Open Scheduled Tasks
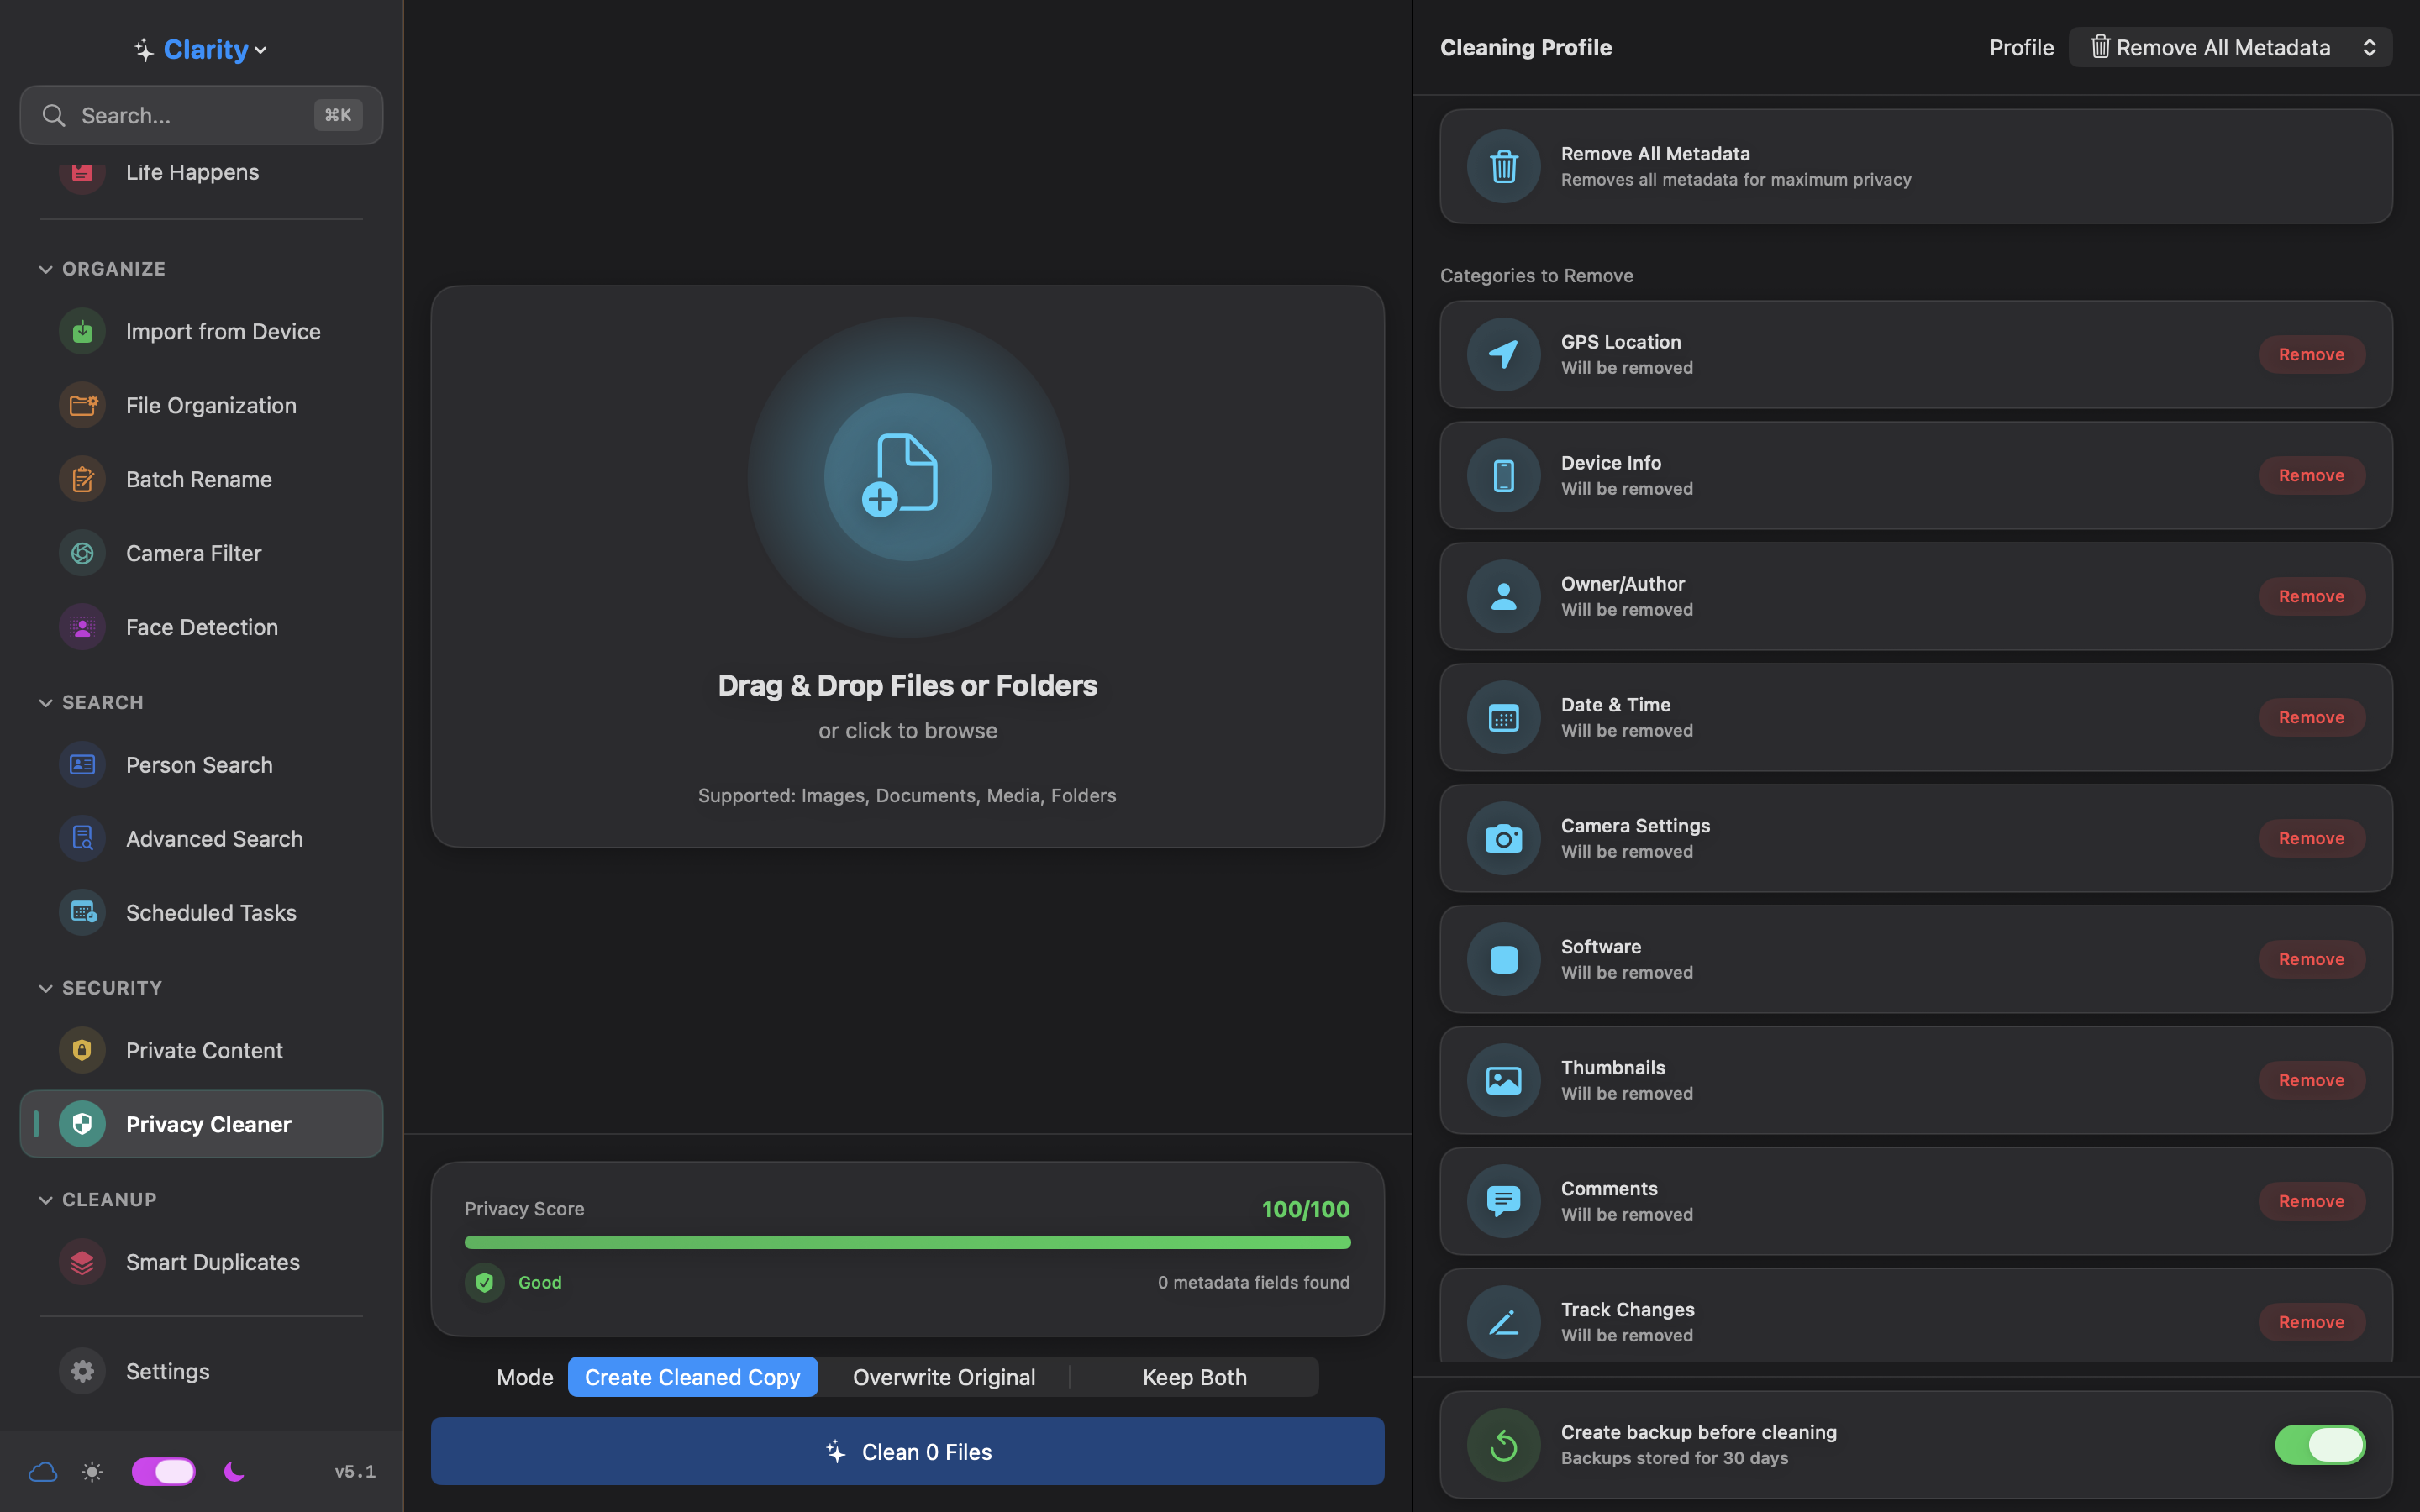The width and height of the screenshot is (2420, 1512). [211, 912]
